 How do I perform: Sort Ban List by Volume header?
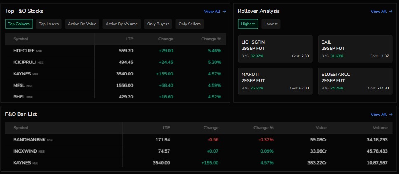(x=380, y=128)
